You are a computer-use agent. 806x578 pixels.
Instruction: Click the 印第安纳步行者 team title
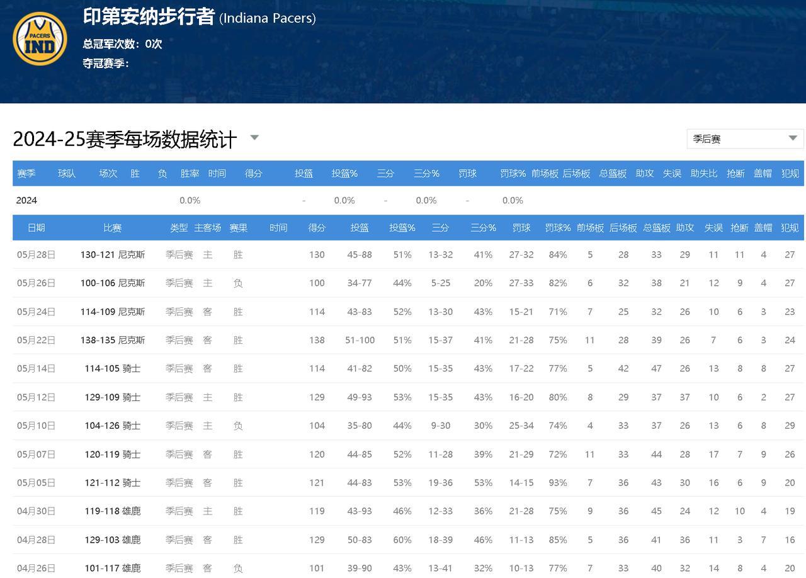pos(149,16)
